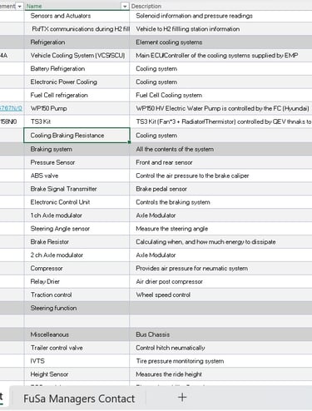
Task: Click the Steering function section header cell
Action: 77,308
